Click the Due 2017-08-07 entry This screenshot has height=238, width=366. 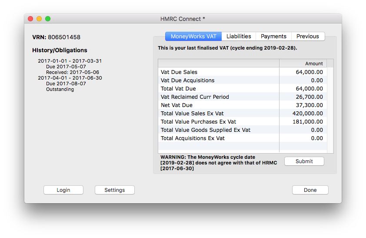coord(66,84)
